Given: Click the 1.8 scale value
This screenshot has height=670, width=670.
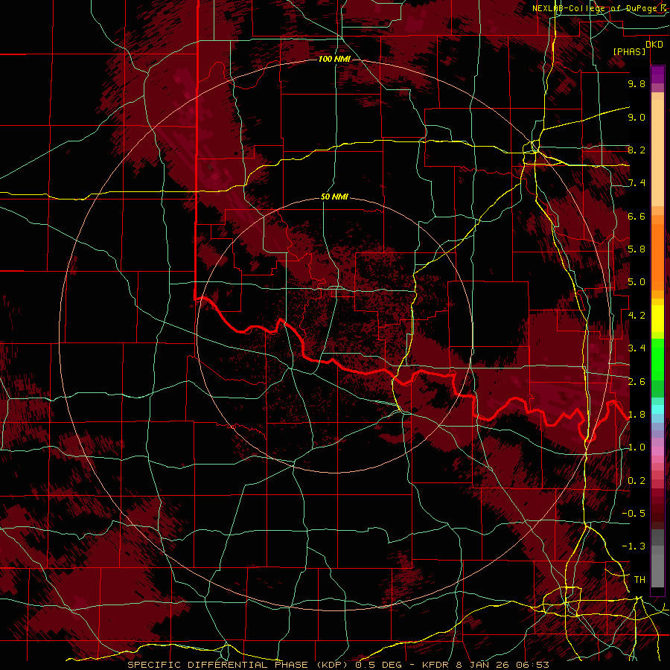Looking at the screenshot, I should click(636, 415).
